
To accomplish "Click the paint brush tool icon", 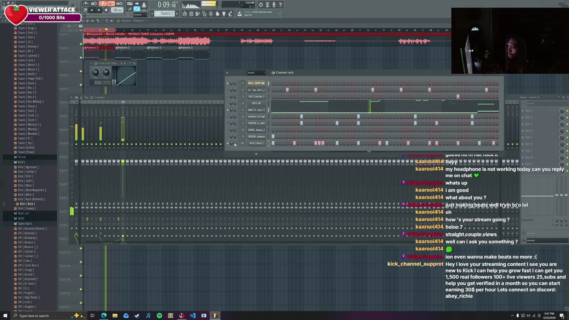I will click(130, 9).
